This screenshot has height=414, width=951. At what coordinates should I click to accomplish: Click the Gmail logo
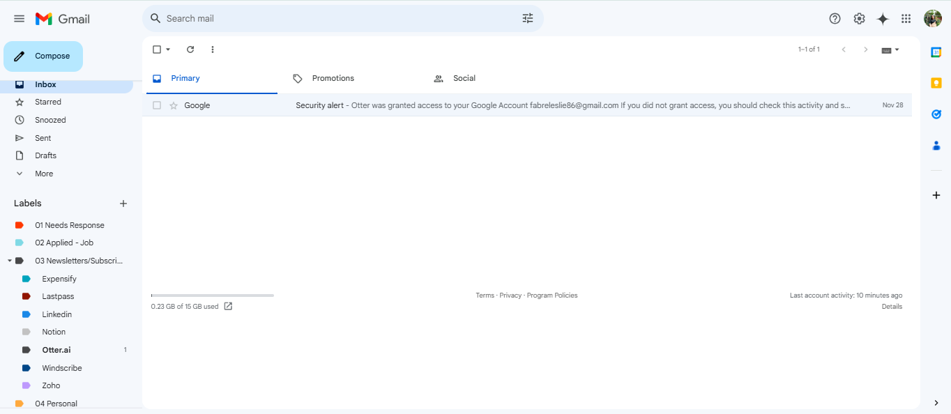pos(63,19)
